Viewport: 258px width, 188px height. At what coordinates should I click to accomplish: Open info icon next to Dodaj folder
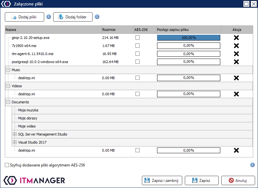[97, 17]
